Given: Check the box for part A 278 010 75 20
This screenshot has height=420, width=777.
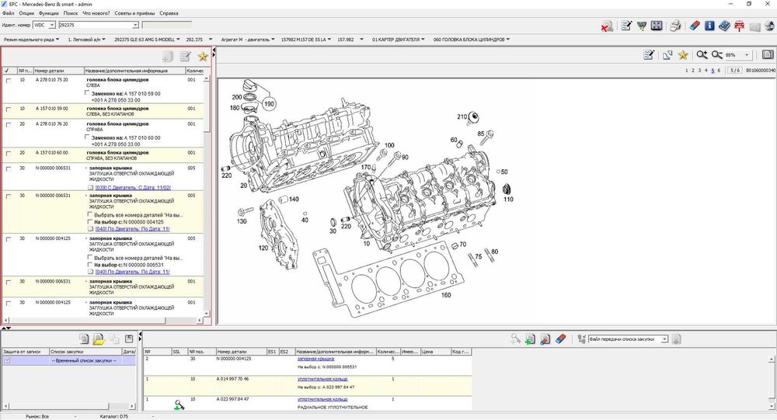Looking at the screenshot, I should pos(8,81).
